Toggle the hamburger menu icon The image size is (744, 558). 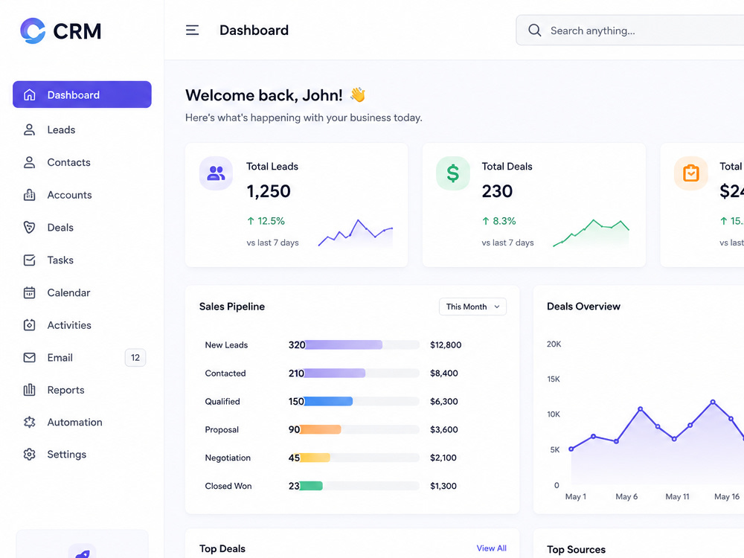(x=192, y=31)
